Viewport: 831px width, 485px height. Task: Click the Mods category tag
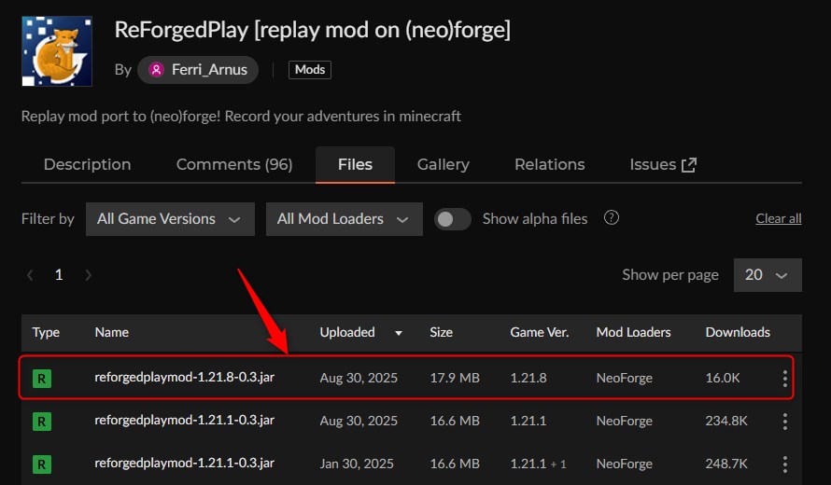pyautogui.click(x=310, y=70)
